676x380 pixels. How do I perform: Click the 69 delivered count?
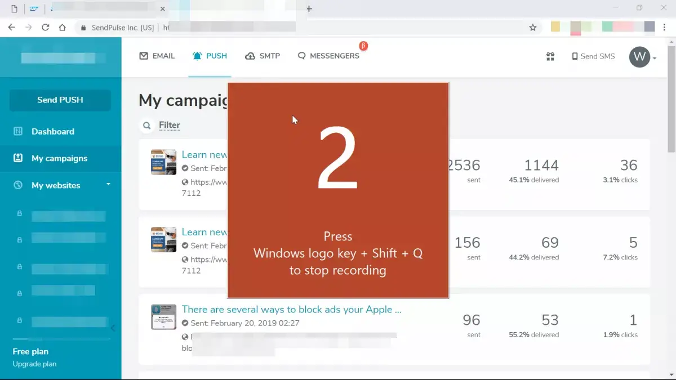550,243
